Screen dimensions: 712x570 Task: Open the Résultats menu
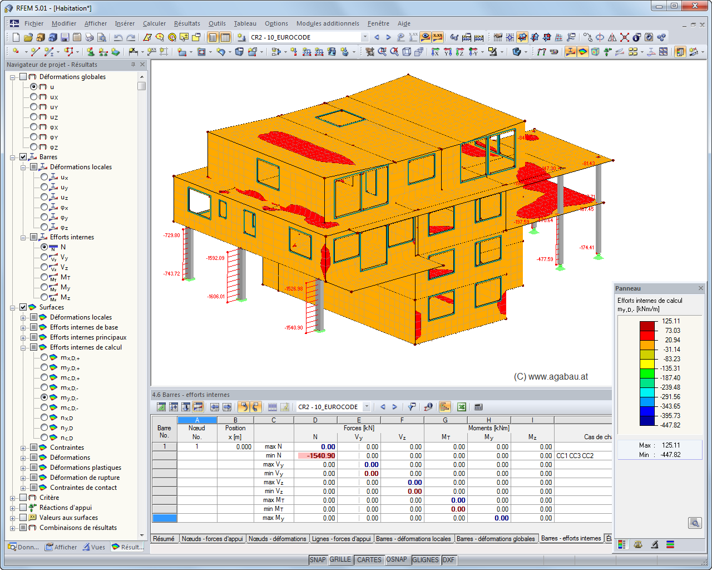pyautogui.click(x=187, y=23)
